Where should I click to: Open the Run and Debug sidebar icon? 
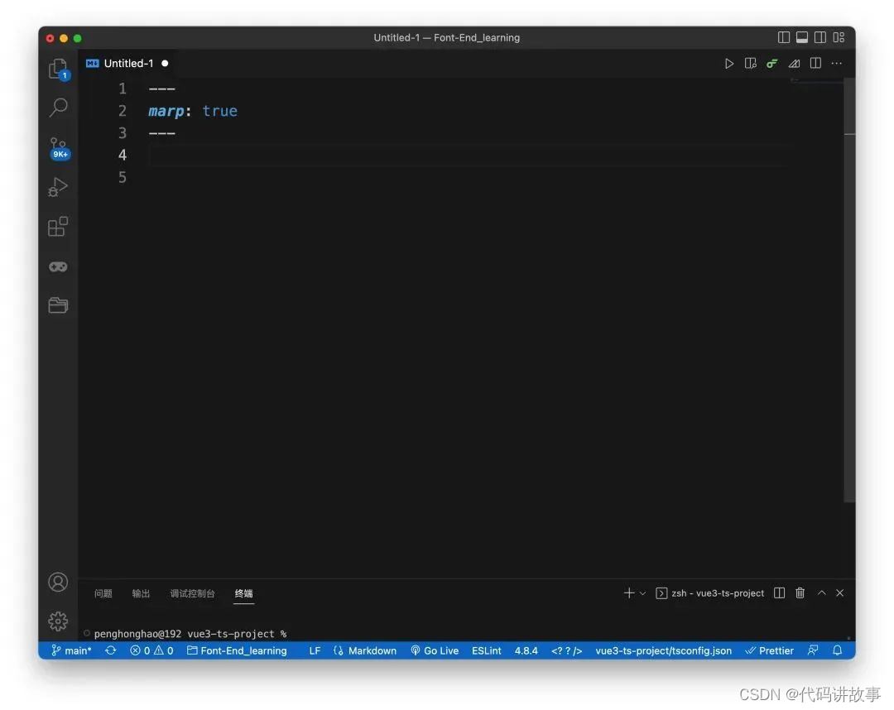pyautogui.click(x=58, y=186)
